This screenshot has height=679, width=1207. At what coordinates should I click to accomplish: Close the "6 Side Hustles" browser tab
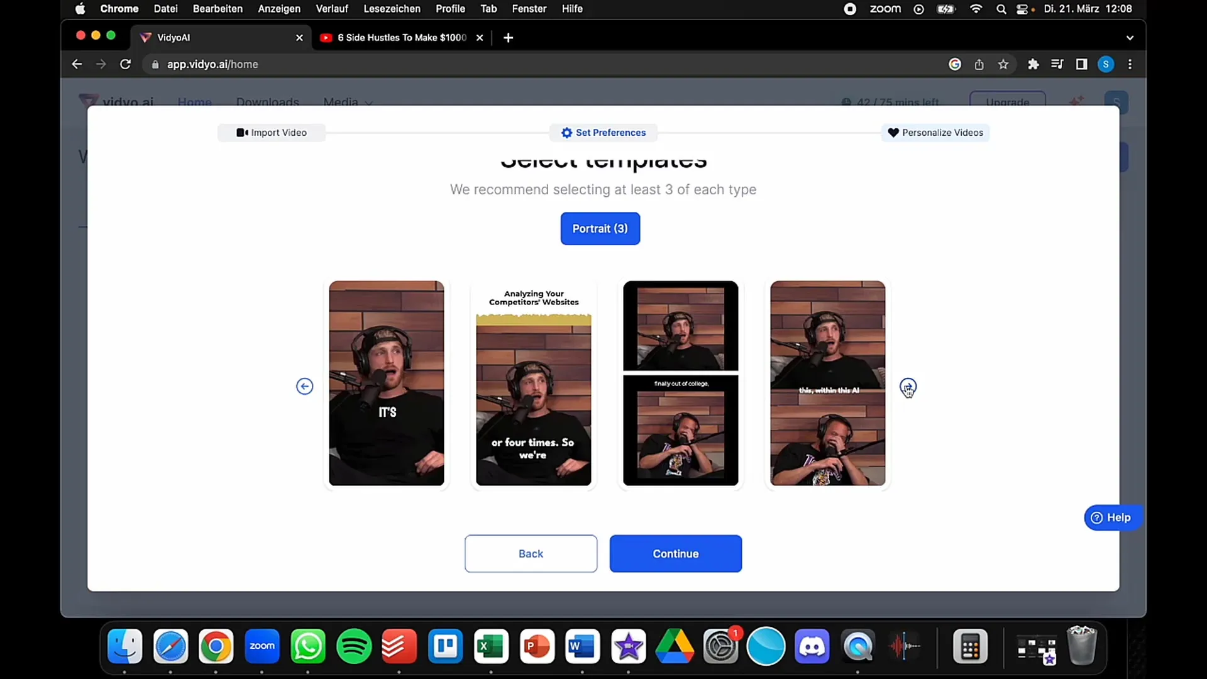[x=480, y=38]
